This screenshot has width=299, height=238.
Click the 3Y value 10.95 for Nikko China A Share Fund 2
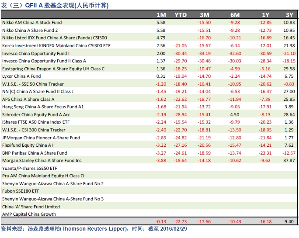point(289,30)
